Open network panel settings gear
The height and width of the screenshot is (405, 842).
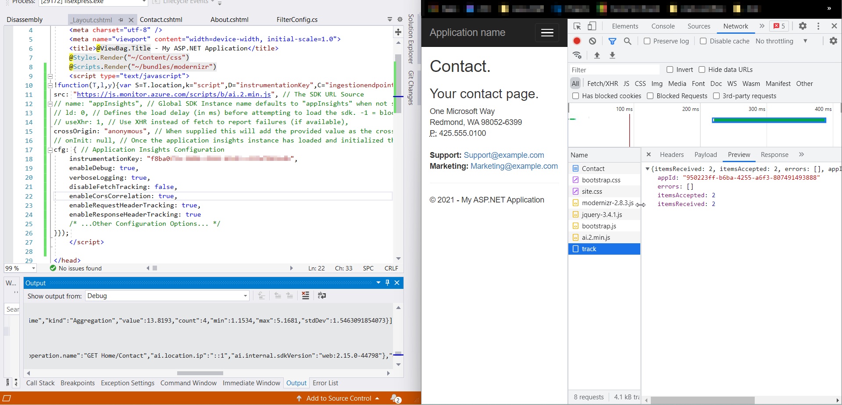click(x=833, y=41)
